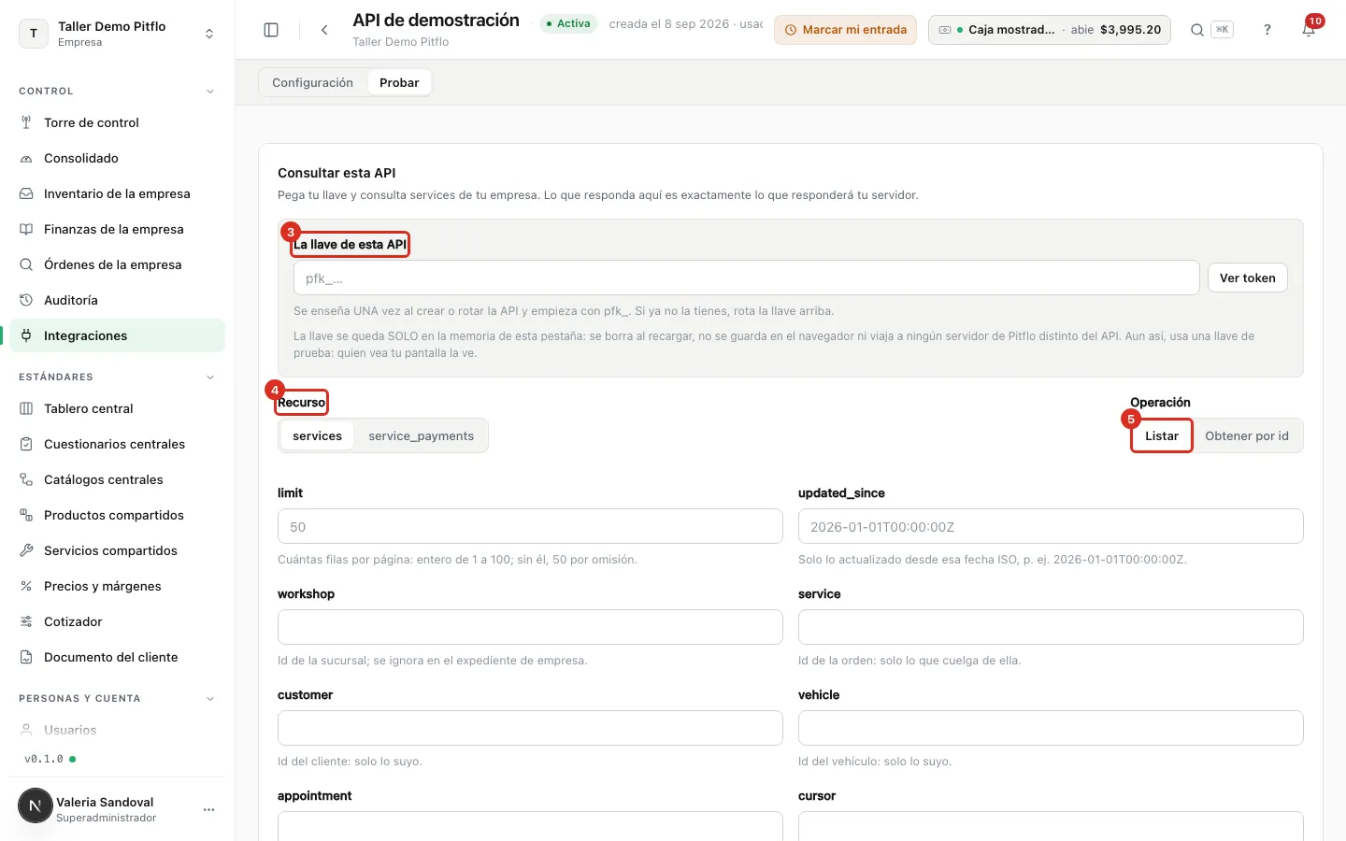Click the Precios y márgenes percent icon
This screenshot has height=841, width=1346.
click(26, 586)
